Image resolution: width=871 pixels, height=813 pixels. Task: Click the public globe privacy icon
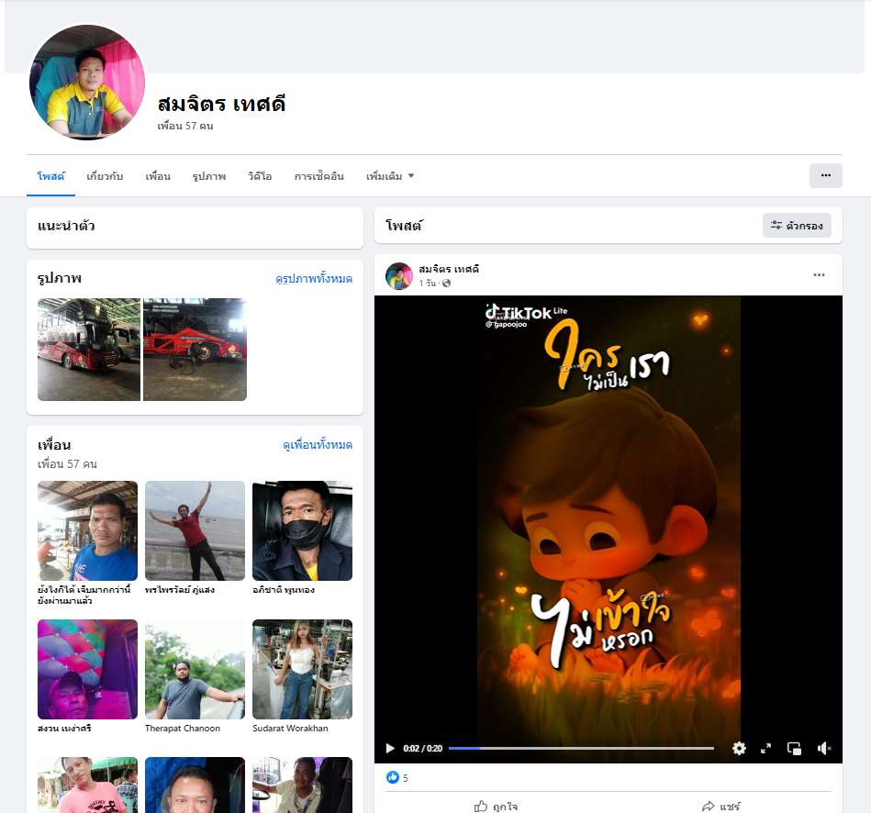click(x=446, y=284)
